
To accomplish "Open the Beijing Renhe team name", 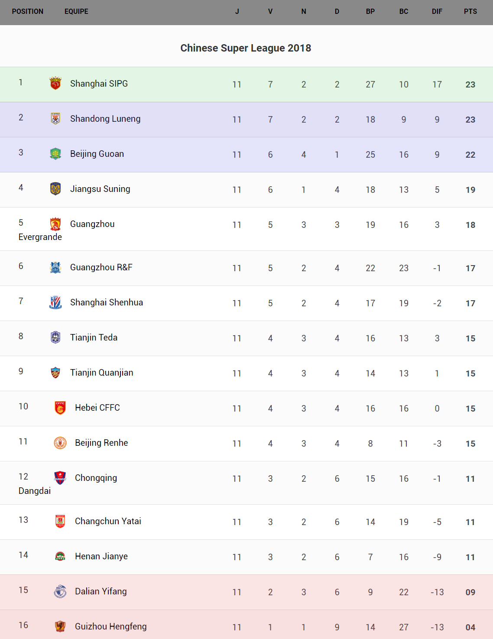I will 101,443.
